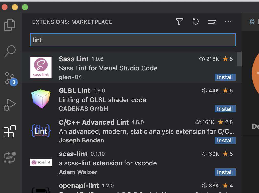Click publisher name 'glen-84'
The image size is (259, 193).
pos(70,77)
